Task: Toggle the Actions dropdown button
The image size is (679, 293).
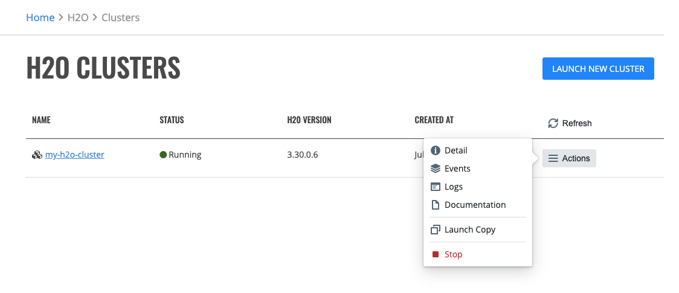Action: (x=569, y=158)
